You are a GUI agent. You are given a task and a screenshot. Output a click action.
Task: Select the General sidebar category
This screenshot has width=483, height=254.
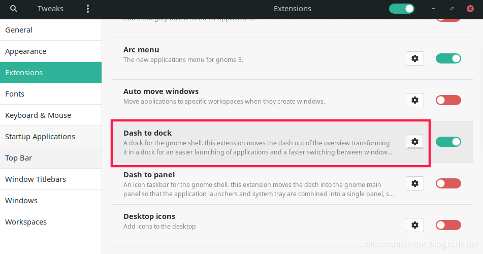coord(51,30)
